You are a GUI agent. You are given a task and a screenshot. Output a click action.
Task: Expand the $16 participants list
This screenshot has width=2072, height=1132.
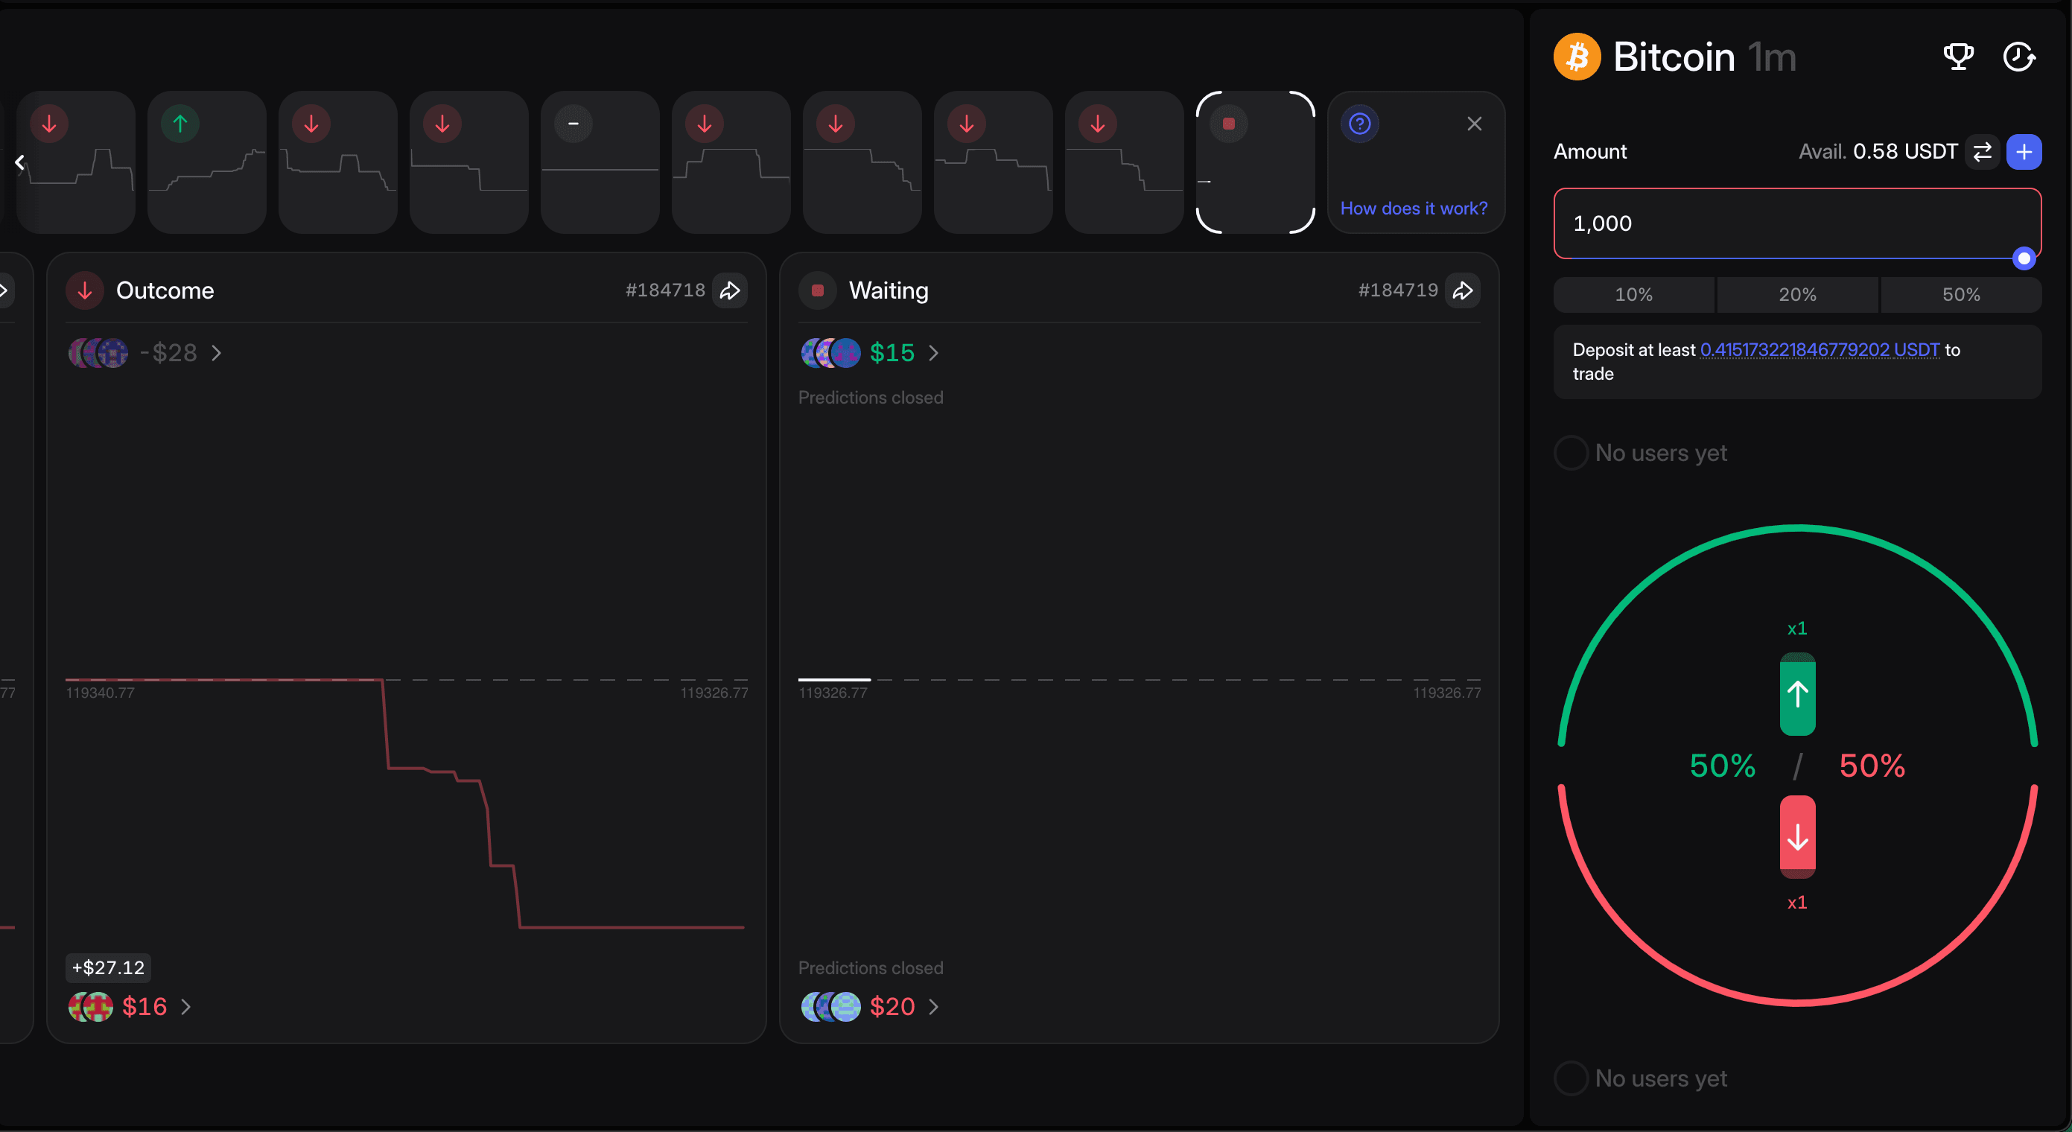(x=185, y=1006)
